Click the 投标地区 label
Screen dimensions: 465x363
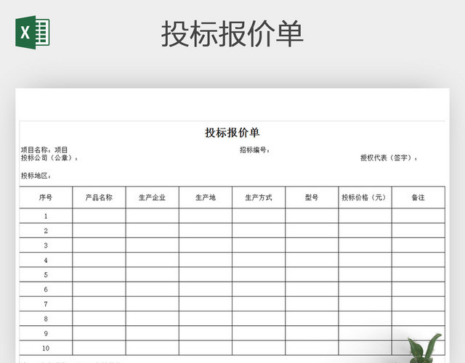pyautogui.click(x=36, y=176)
